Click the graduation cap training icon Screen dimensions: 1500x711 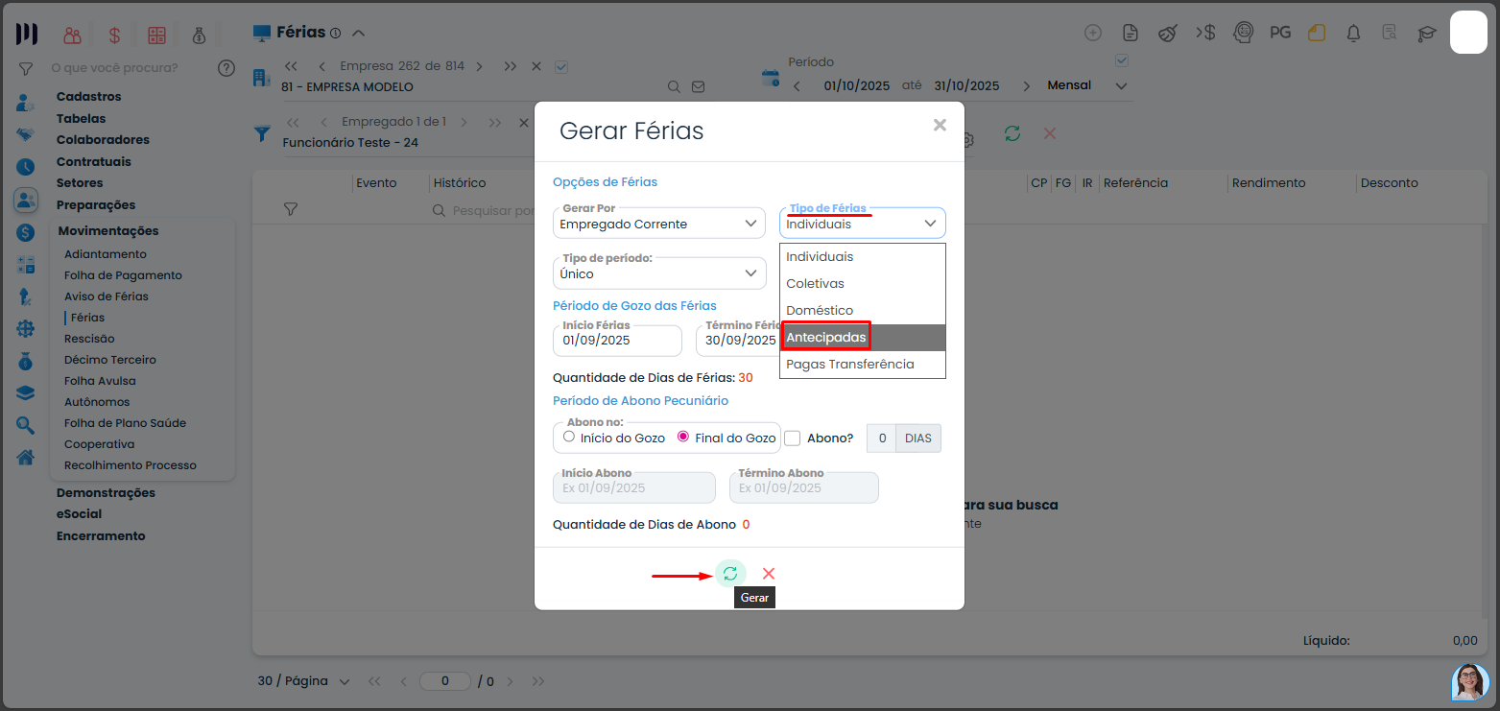[1427, 34]
